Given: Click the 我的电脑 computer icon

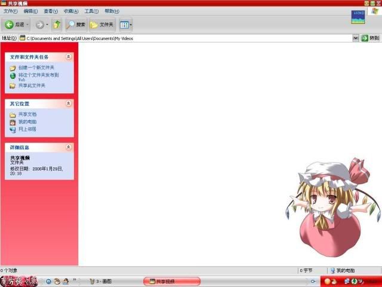Looking at the screenshot, I should pos(13,122).
